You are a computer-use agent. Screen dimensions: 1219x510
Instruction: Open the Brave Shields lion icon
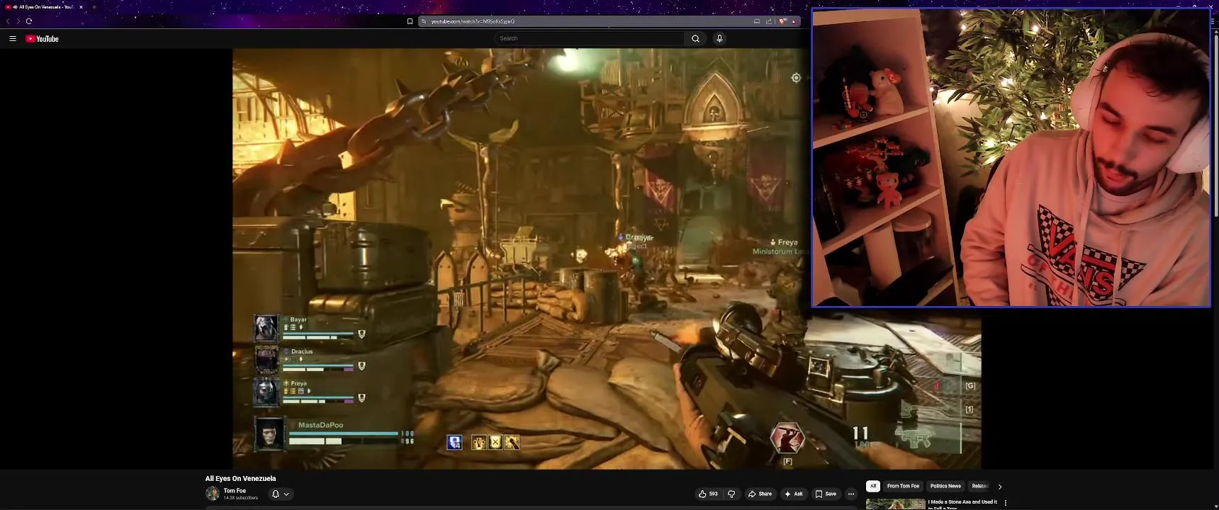[782, 21]
